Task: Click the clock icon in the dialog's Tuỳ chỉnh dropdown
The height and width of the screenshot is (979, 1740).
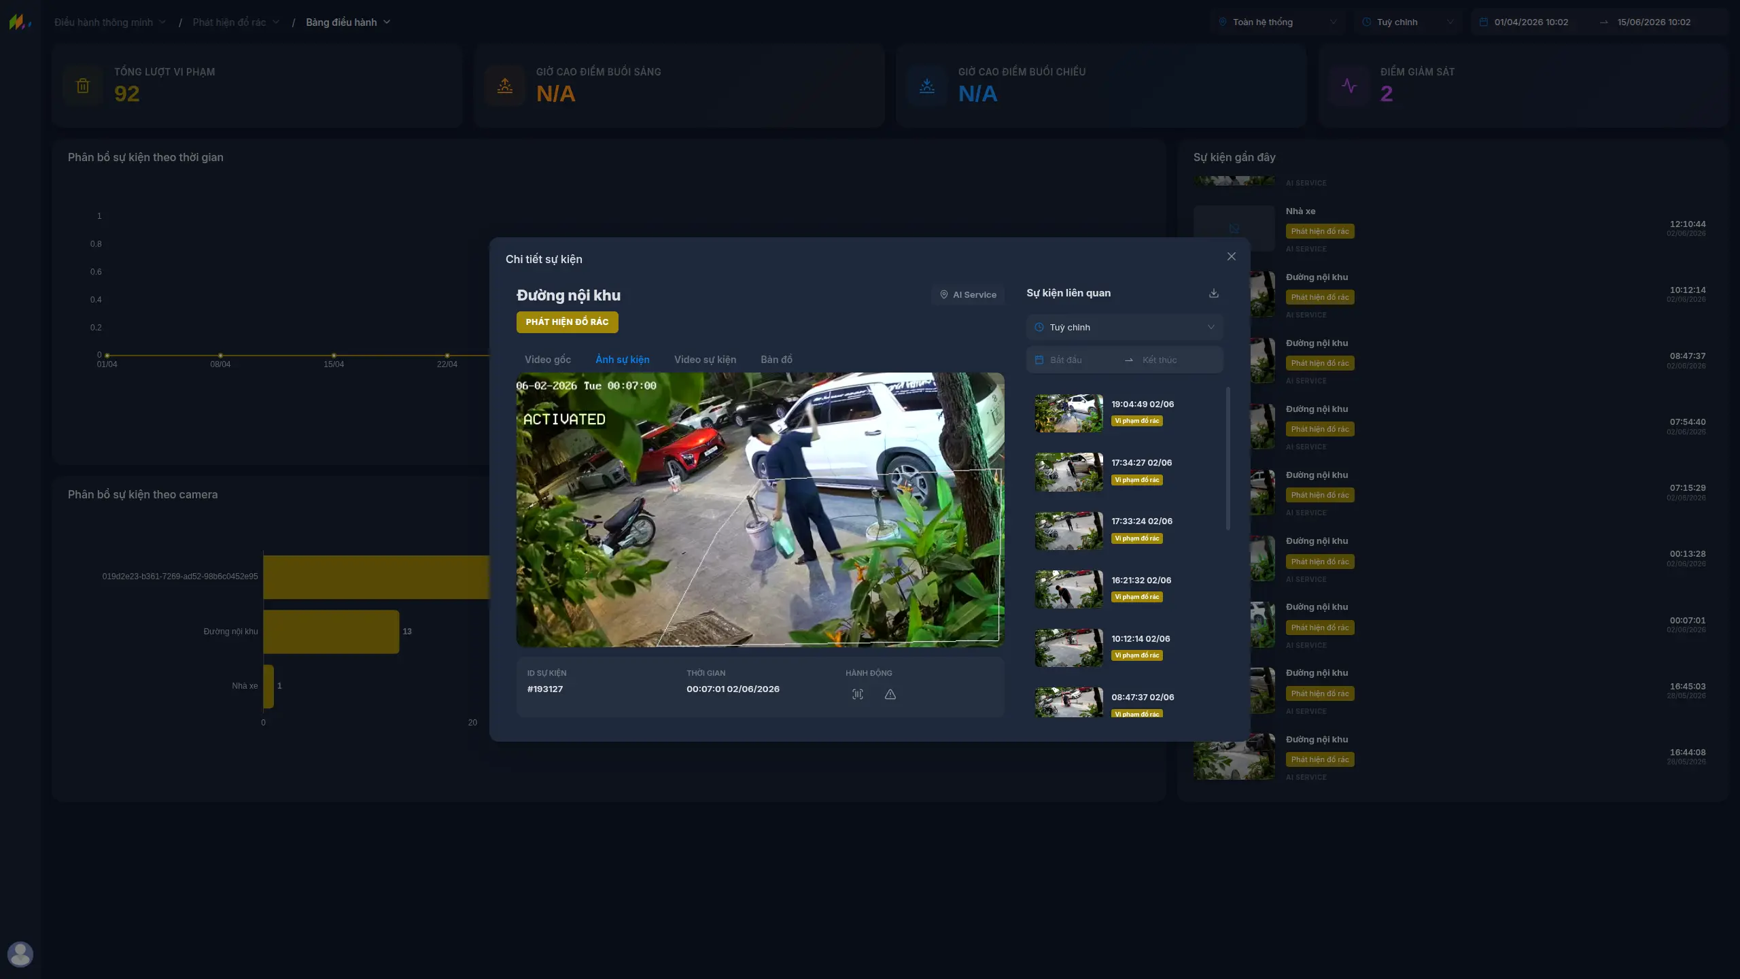Action: [x=1039, y=327]
